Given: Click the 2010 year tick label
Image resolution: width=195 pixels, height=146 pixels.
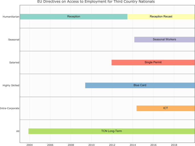Looking at the screenshot, I should tap(91, 145).
